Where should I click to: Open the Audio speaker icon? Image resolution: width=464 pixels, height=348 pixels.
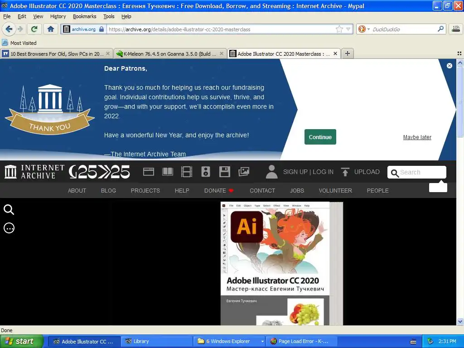(206, 172)
